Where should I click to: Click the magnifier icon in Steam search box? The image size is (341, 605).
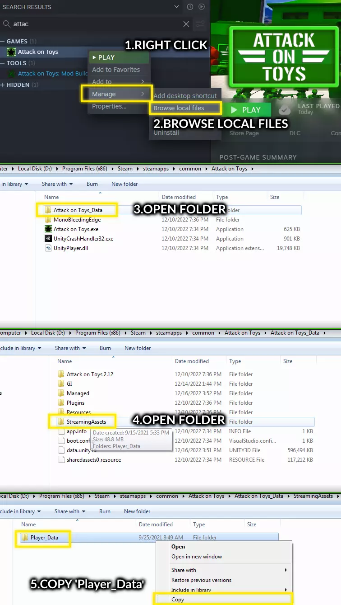[x=7, y=24]
